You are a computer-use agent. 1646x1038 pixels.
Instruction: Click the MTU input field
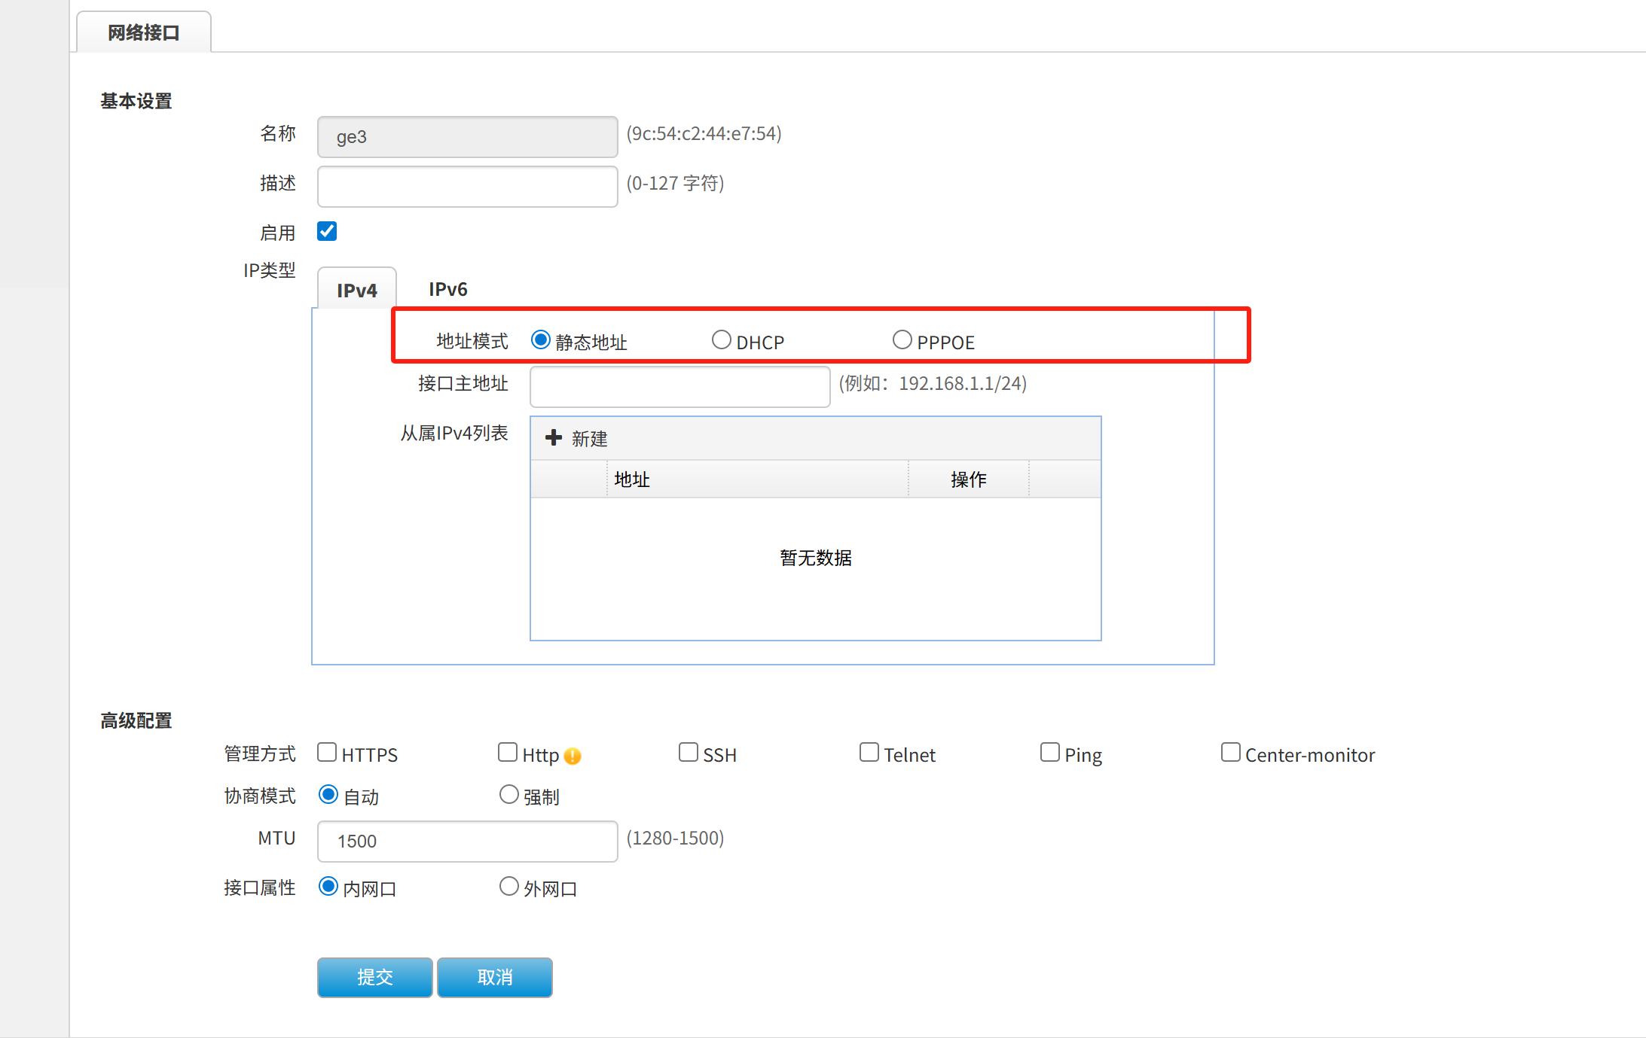tap(467, 841)
